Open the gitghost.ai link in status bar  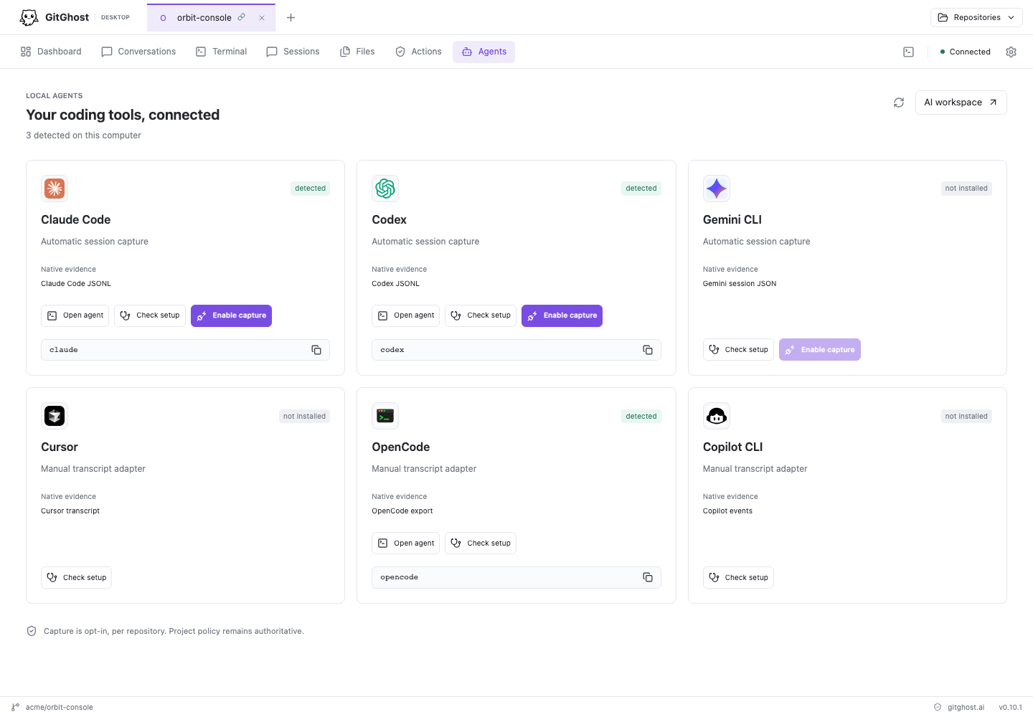coord(959,707)
